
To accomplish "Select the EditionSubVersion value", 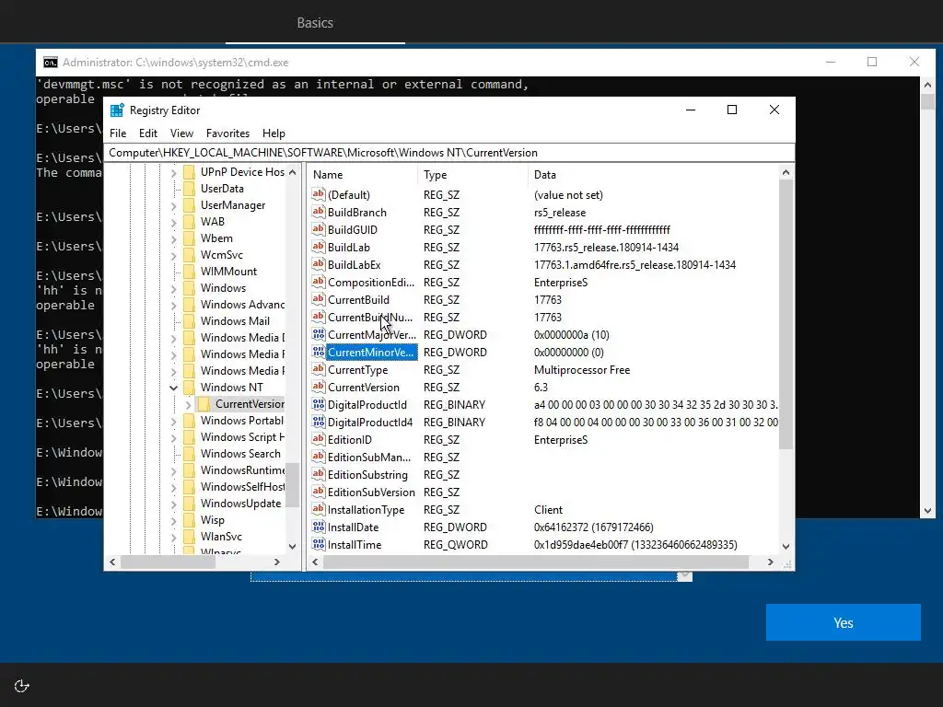I will (x=371, y=492).
